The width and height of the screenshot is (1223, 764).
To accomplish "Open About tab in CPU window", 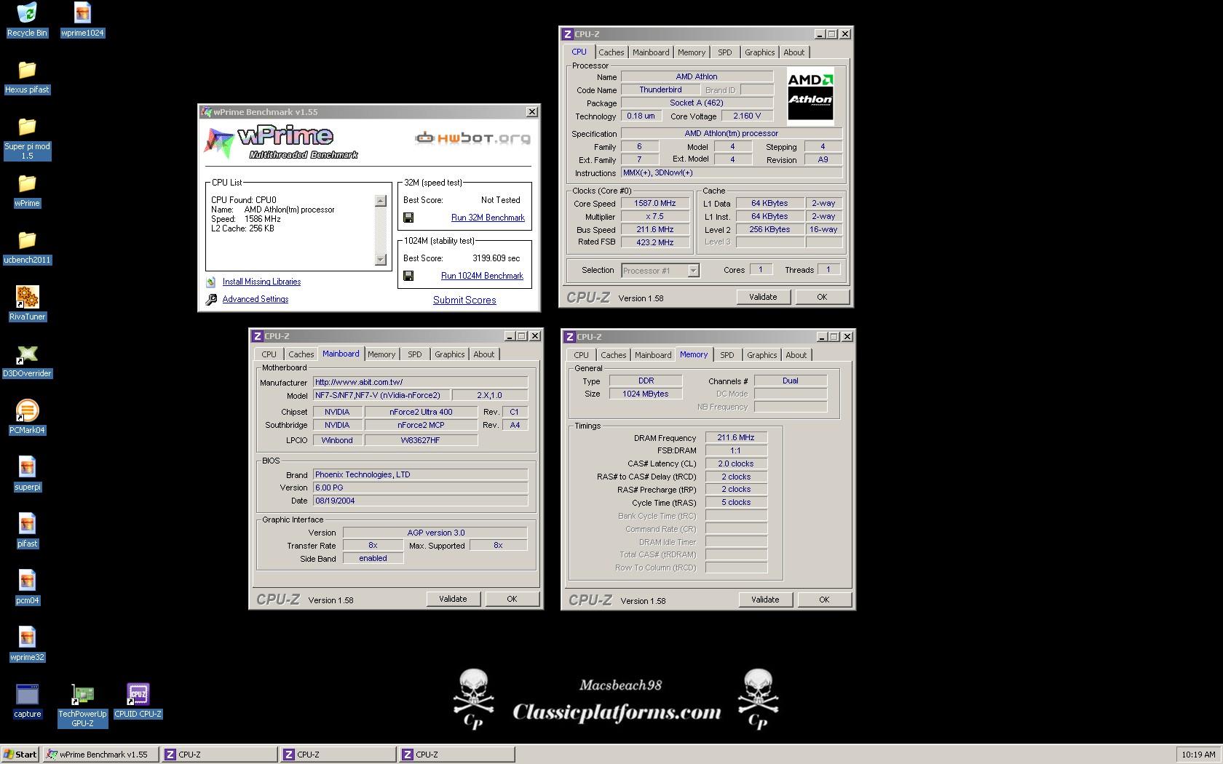I will [793, 52].
